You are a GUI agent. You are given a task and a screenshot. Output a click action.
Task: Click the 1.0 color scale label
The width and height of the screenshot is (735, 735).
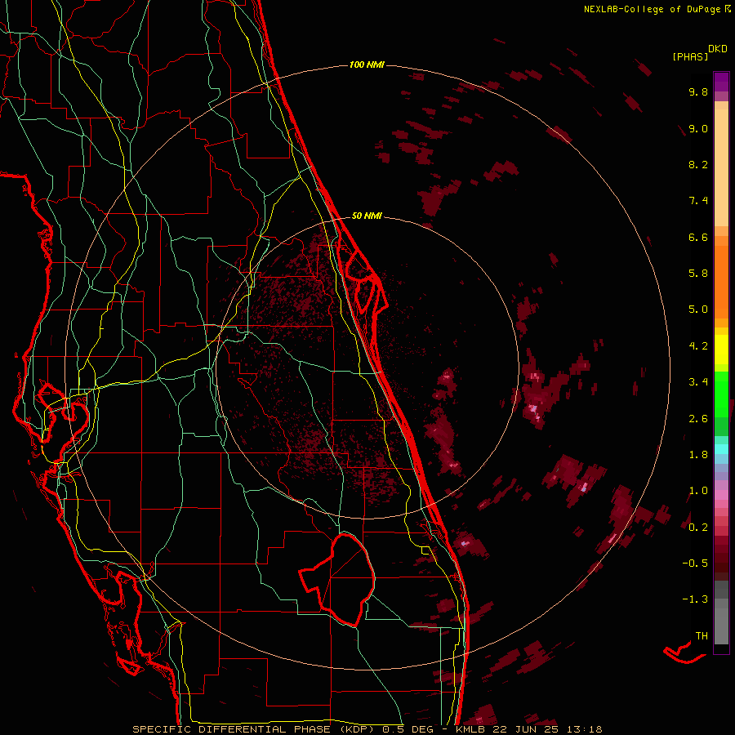click(x=698, y=491)
